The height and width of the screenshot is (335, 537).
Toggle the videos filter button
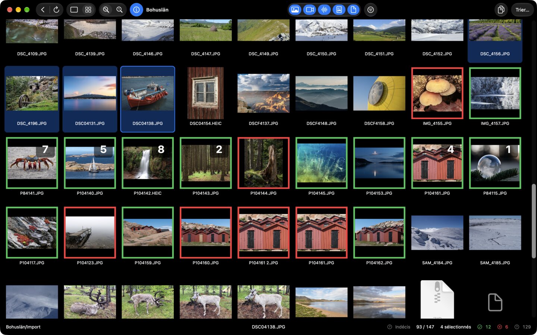coord(310,10)
